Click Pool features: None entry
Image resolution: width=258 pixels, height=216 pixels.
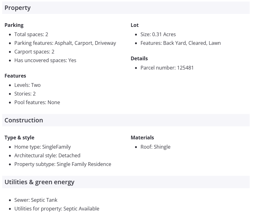pyautogui.click(x=37, y=102)
